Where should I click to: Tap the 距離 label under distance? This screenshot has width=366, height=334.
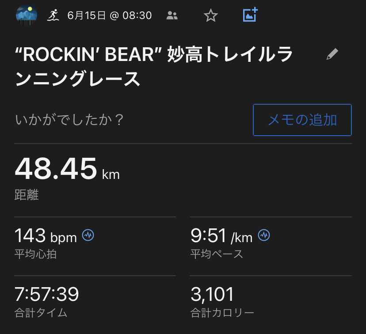27,195
